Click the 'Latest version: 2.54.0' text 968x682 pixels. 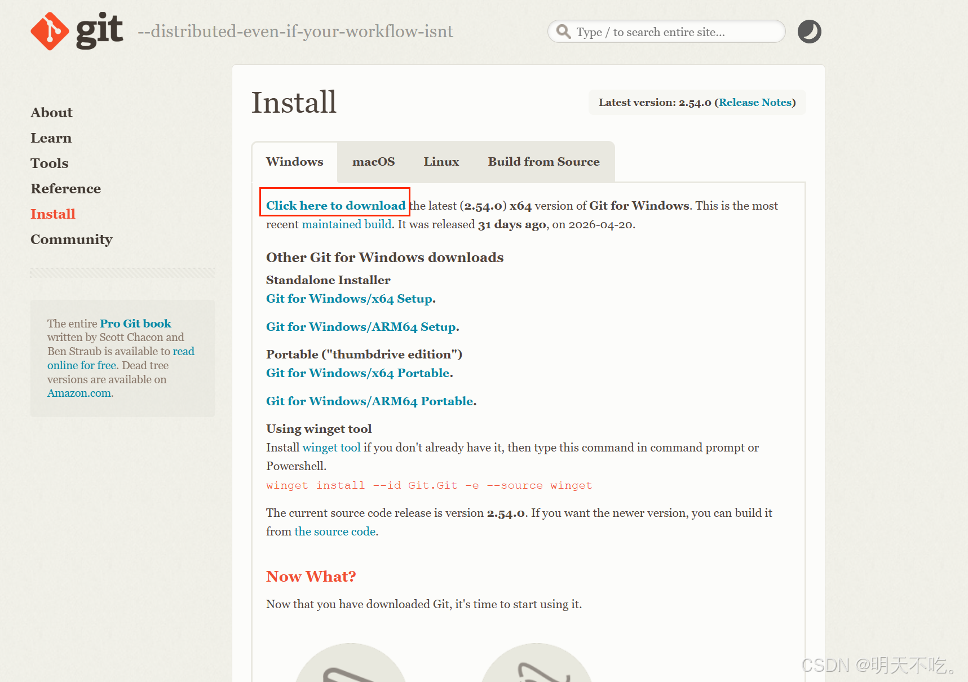[x=655, y=103]
